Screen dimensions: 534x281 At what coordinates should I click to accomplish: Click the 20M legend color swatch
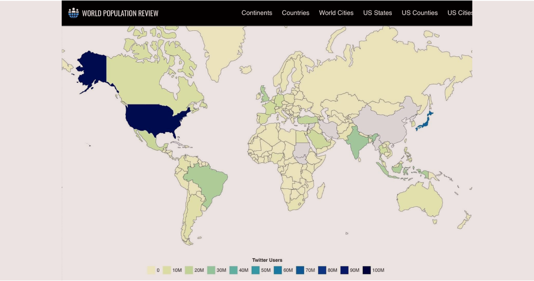coord(189,270)
